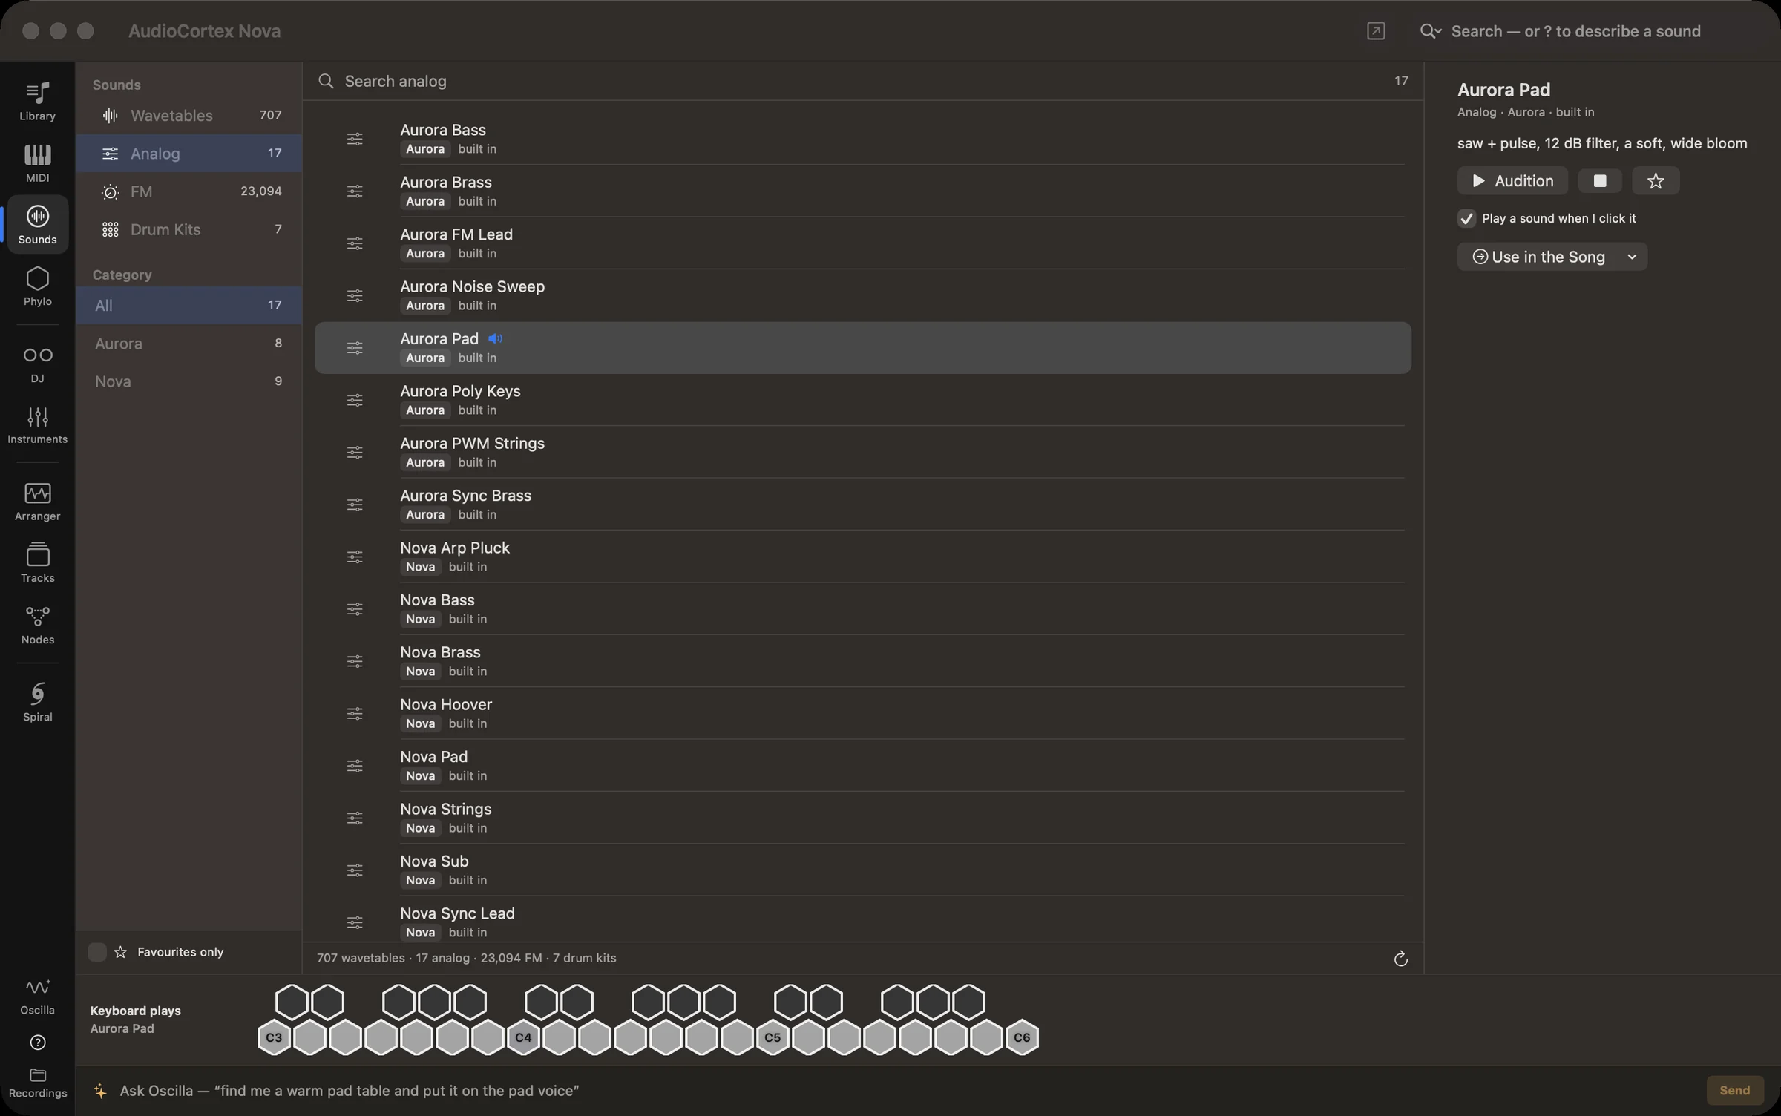The height and width of the screenshot is (1116, 1781).
Task: Open the Instruments panel
Action: click(x=37, y=425)
